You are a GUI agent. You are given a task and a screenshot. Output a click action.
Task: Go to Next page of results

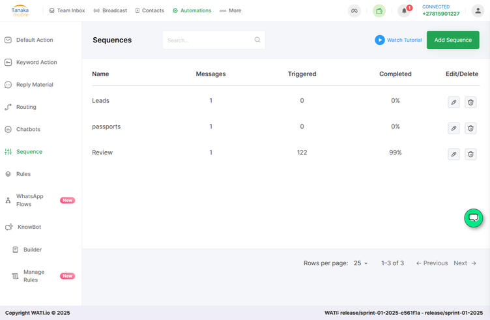pyautogui.click(x=465, y=263)
